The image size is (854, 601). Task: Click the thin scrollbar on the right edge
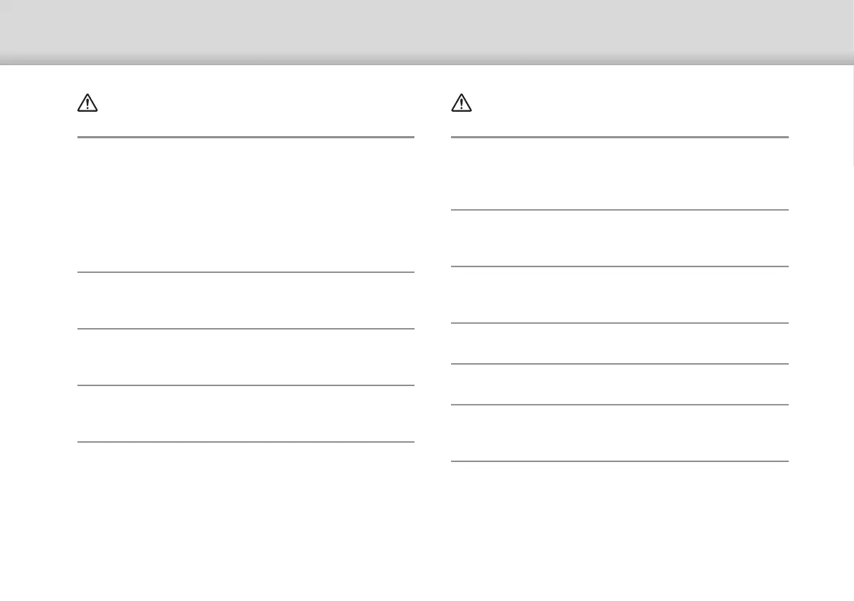coord(853,115)
